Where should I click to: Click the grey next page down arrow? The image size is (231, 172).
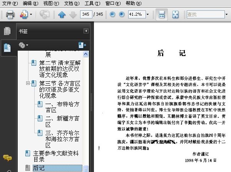[x=73, y=15]
